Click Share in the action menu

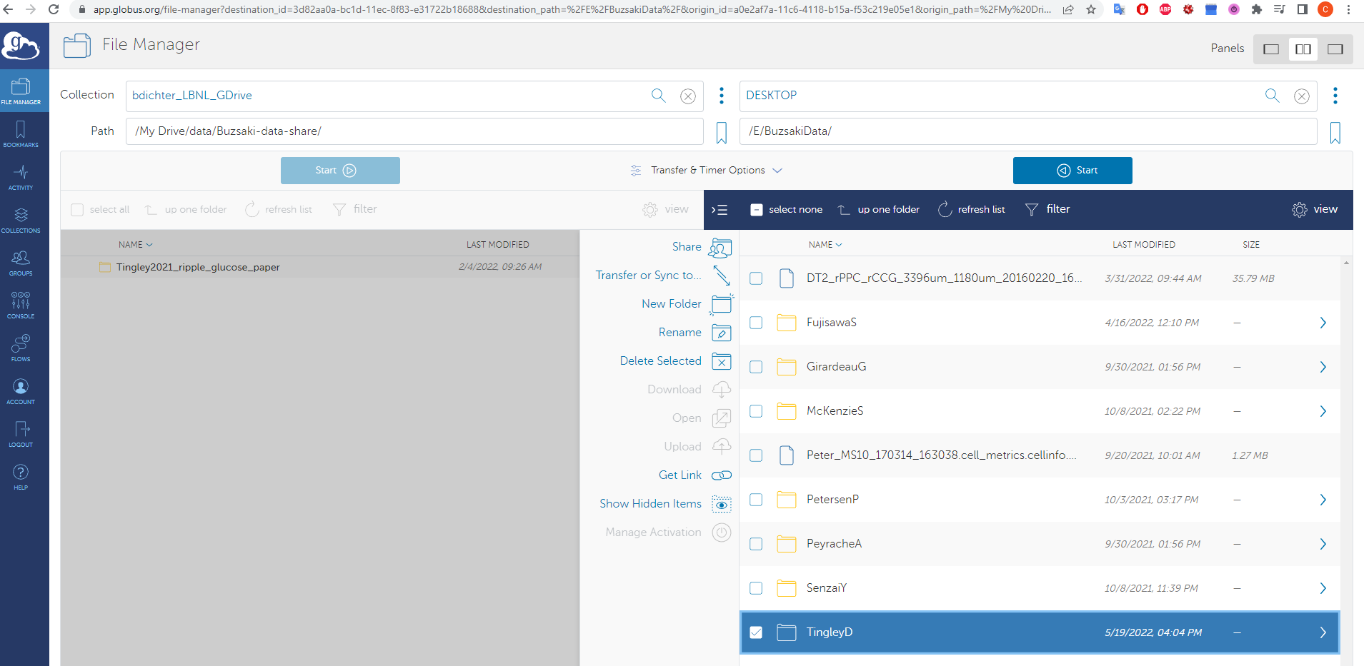click(x=702, y=247)
